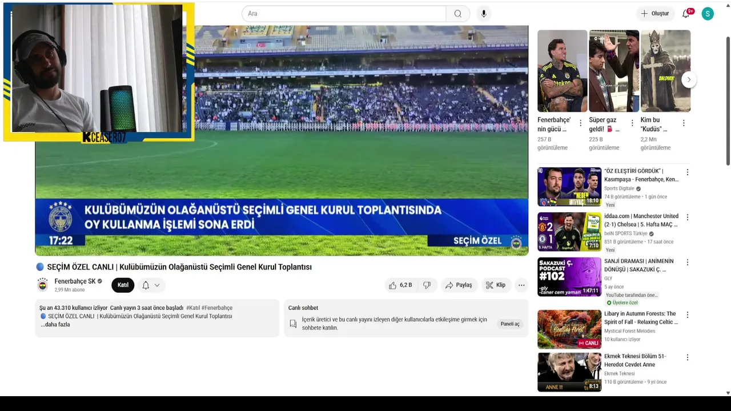Open Mystical Forest Melodies channel name
The height and width of the screenshot is (411, 731).
pos(630,331)
